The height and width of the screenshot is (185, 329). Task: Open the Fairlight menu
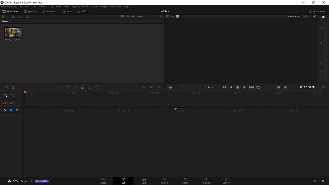(x=104, y=7)
